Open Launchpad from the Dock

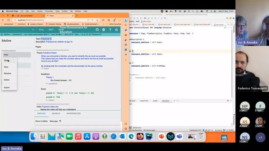tap(43, 137)
